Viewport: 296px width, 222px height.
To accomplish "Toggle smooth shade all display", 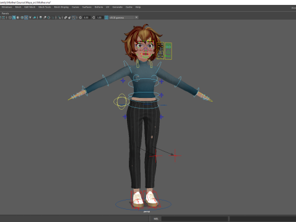I will (x=14, y=17).
